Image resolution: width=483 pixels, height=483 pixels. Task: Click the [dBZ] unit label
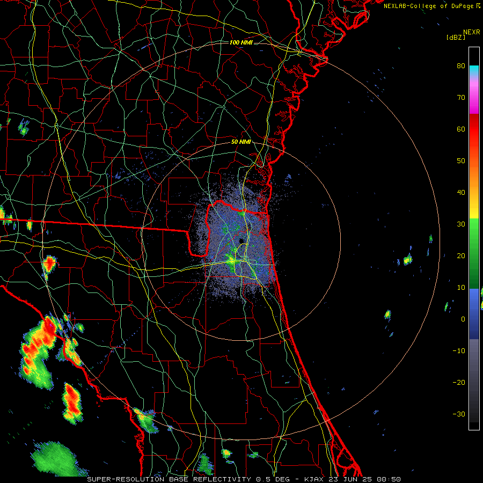click(456, 38)
